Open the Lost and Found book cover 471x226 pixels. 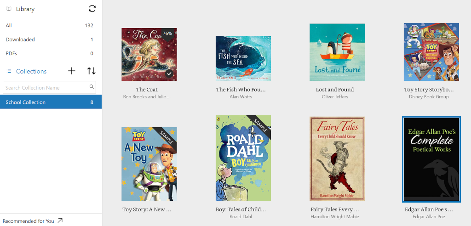(x=337, y=52)
